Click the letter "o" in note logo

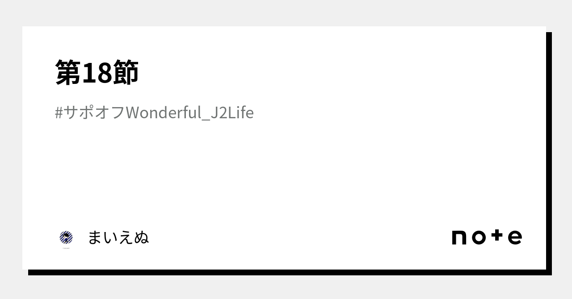pyautogui.click(x=479, y=238)
